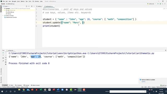Click the Process finished message in console

pyautogui.click(x=29, y=63)
